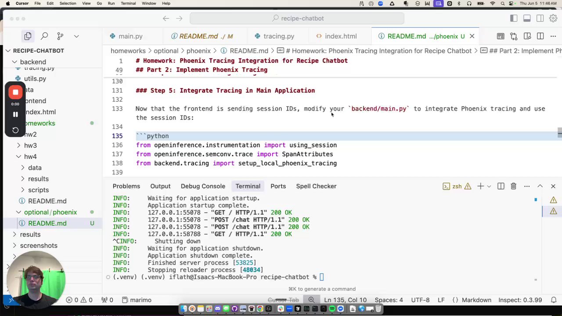Open the Source Control view icon
This screenshot has height=316, width=562.
[60, 36]
